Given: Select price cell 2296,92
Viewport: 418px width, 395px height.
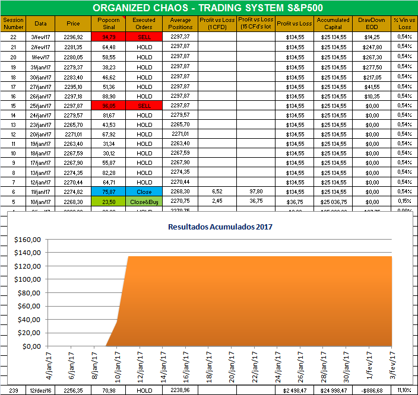Looking at the screenshot, I should coord(73,37).
